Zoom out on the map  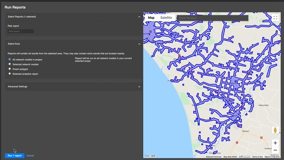[x=275, y=150]
